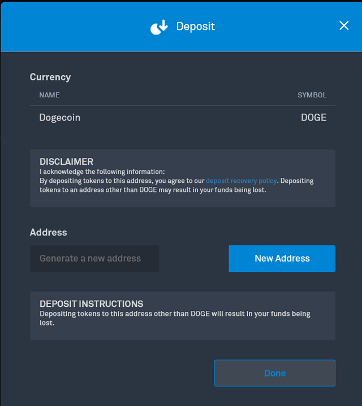Close the Deposit dialog with the X

344,25
